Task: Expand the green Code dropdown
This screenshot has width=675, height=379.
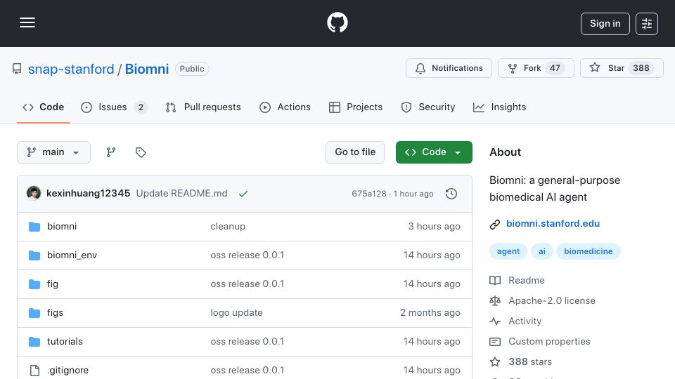Action: [x=434, y=152]
